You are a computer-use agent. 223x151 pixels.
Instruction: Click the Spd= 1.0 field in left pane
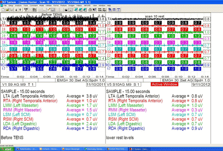point(97,80)
